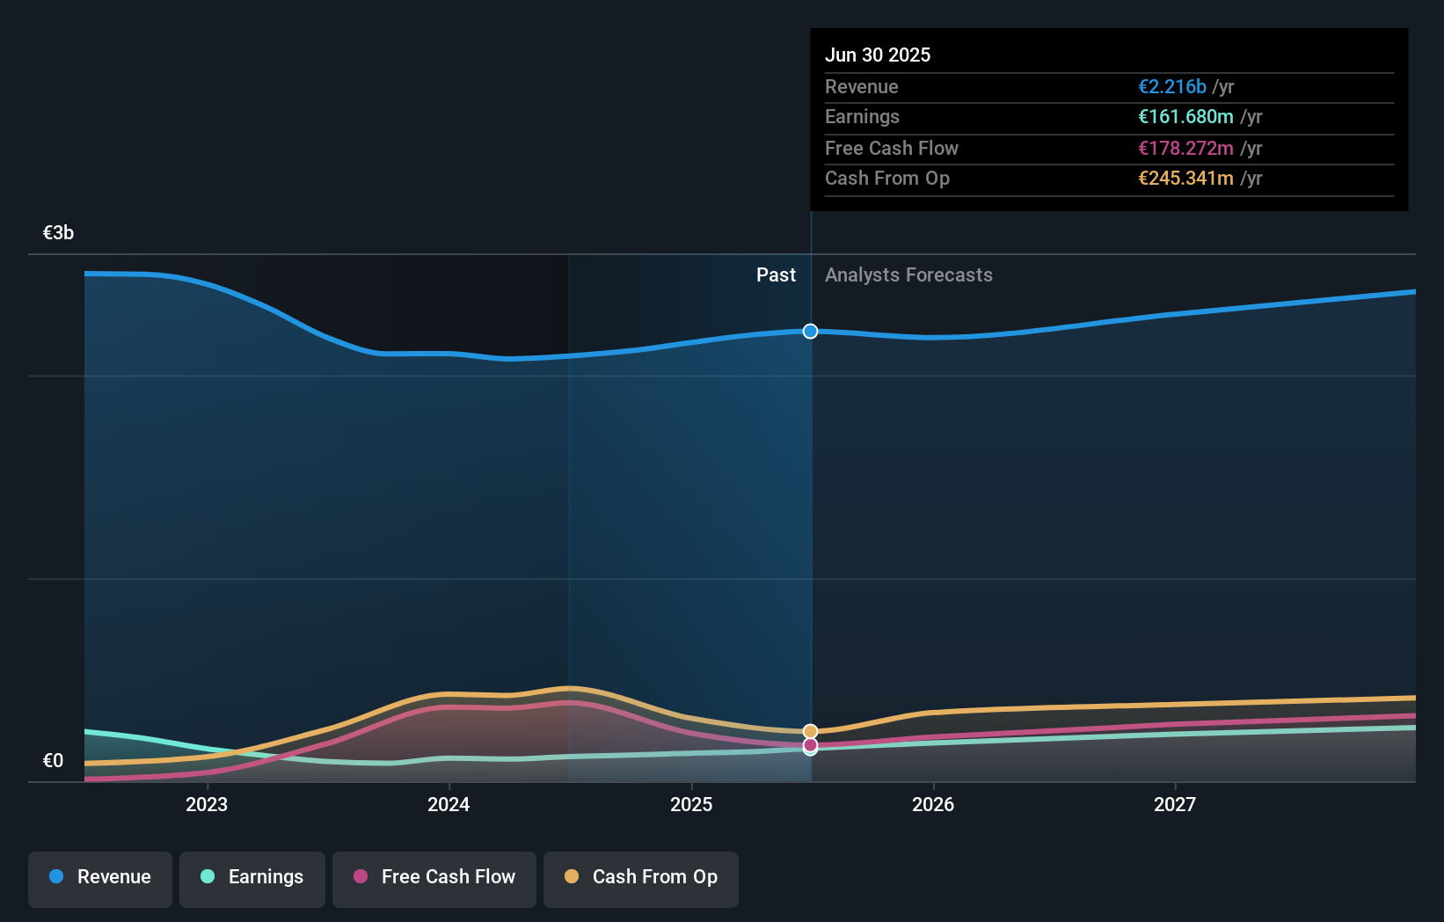Switch to the Past section of the chart
The width and height of the screenshot is (1444, 922).
pos(776,274)
